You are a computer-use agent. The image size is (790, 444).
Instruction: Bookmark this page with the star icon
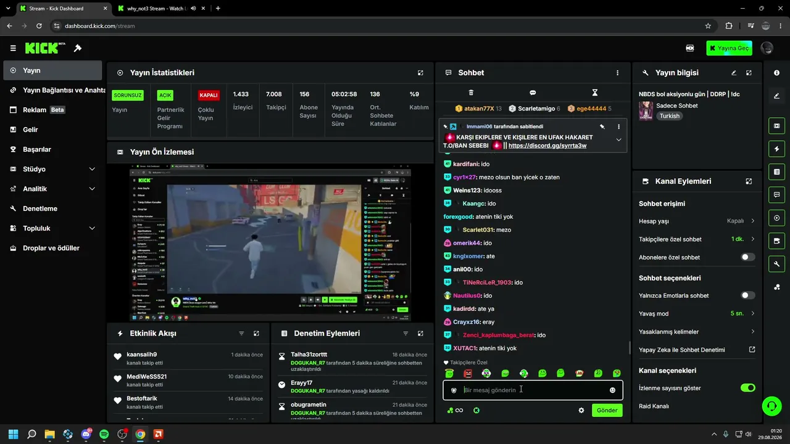coord(708,26)
